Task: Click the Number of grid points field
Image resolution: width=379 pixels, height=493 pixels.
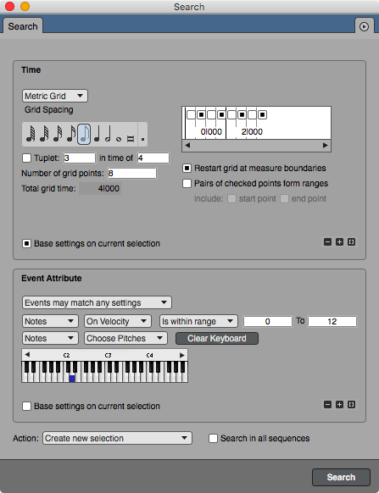Action: 132,174
